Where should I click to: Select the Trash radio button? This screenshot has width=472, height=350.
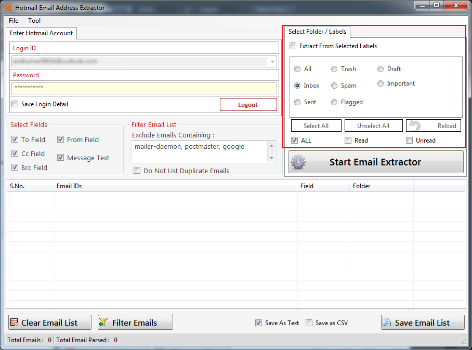click(334, 69)
